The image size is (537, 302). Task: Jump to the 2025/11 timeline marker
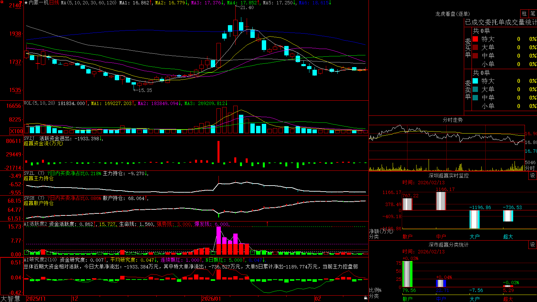pos(36,299)
